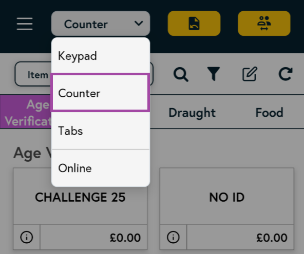Select Online from the dropdown
The image size is (304, 254).
(101, 168)
